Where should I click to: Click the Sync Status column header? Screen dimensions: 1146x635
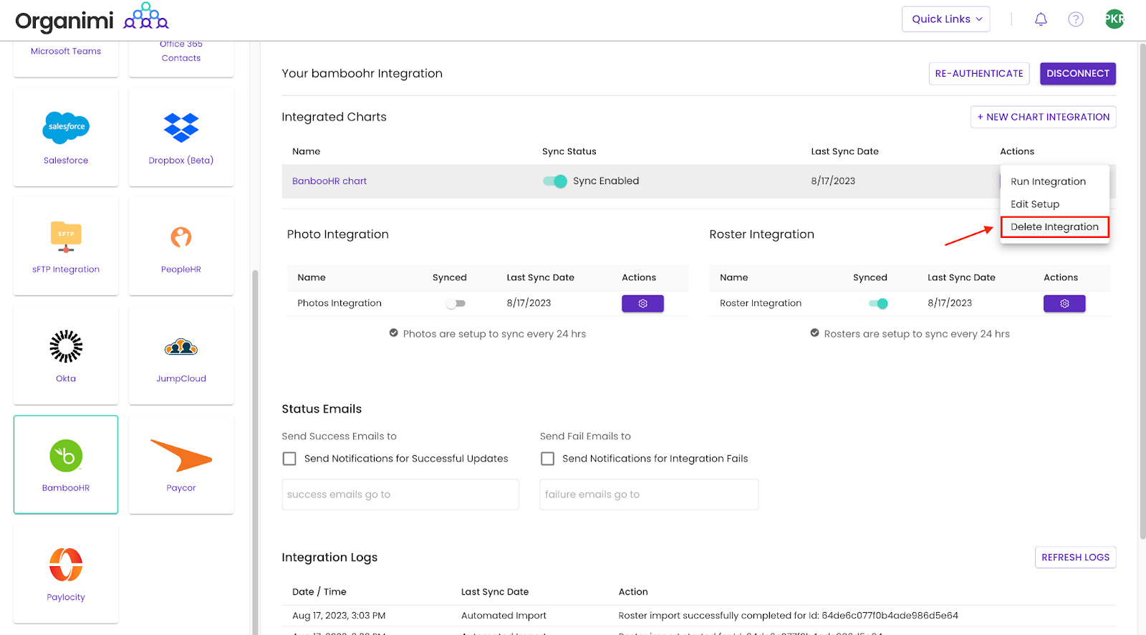coord(569,151)
